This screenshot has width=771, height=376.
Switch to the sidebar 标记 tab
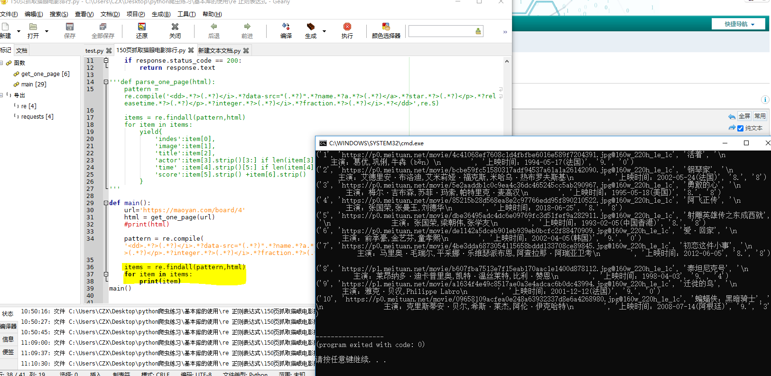6,50
